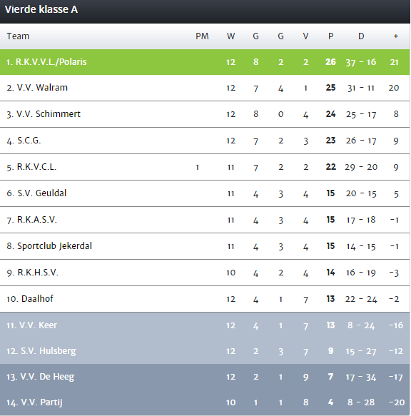The image size is (411, 416).
Task: Select Sportclub Jekerdal team name
Action: coord(54,246)
